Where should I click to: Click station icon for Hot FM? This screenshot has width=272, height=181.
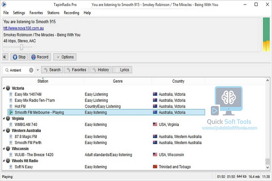(x=11, y=106)
